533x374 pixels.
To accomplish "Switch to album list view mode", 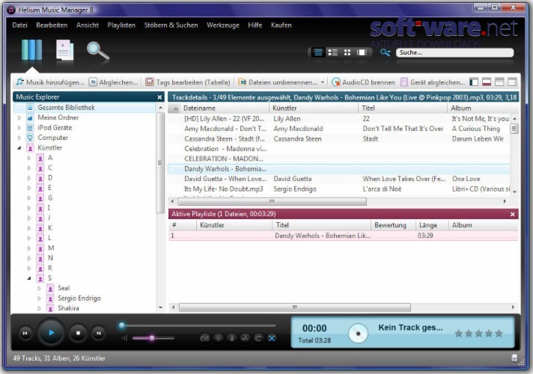I will [332, 52].
